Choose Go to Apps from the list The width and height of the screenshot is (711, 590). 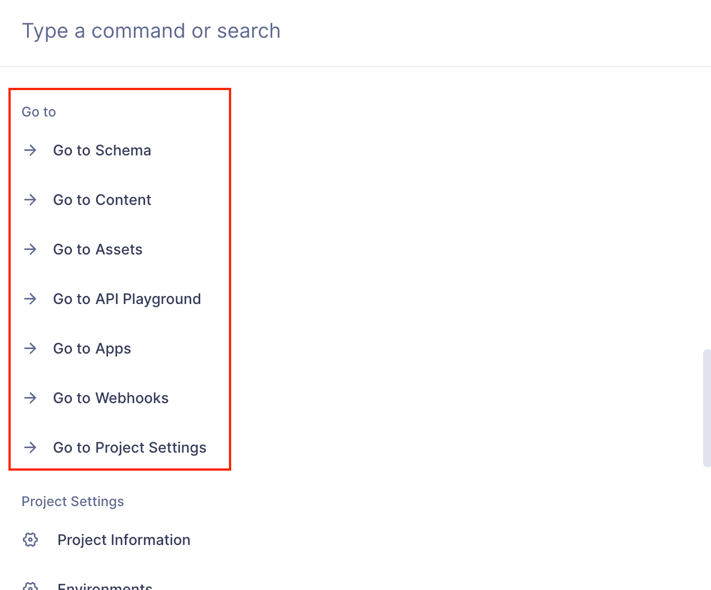pyautogui.click(x=92, y=348)
